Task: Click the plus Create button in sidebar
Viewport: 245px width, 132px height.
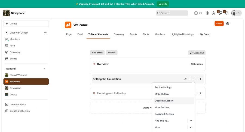Action: point(26,23)
